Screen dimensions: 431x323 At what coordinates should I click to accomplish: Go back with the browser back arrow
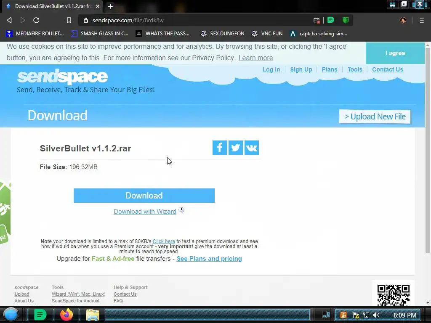coord(9,20)
